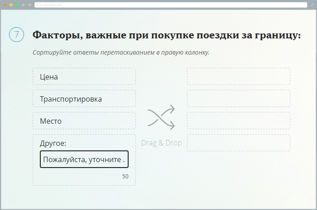Click the browser forward arrow
The height and width of the screenshot is (210, 317).
pos(29,5)
